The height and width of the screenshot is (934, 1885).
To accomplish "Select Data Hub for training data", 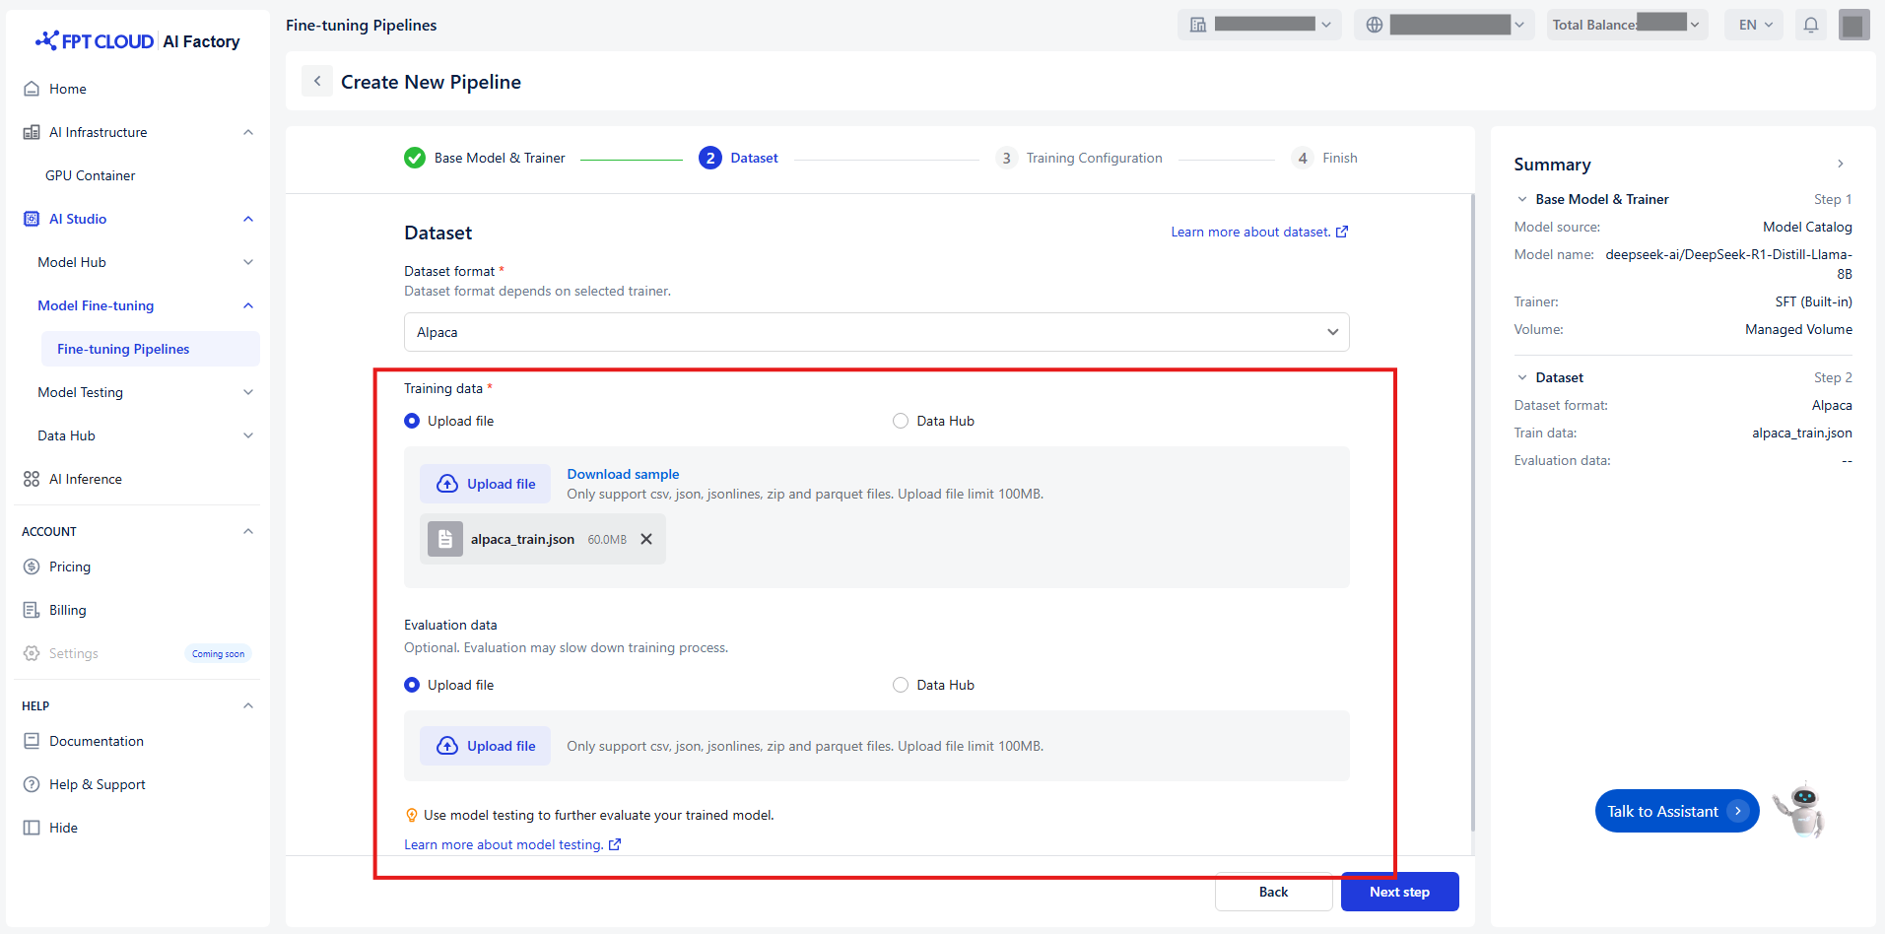I will click(901, 421).
